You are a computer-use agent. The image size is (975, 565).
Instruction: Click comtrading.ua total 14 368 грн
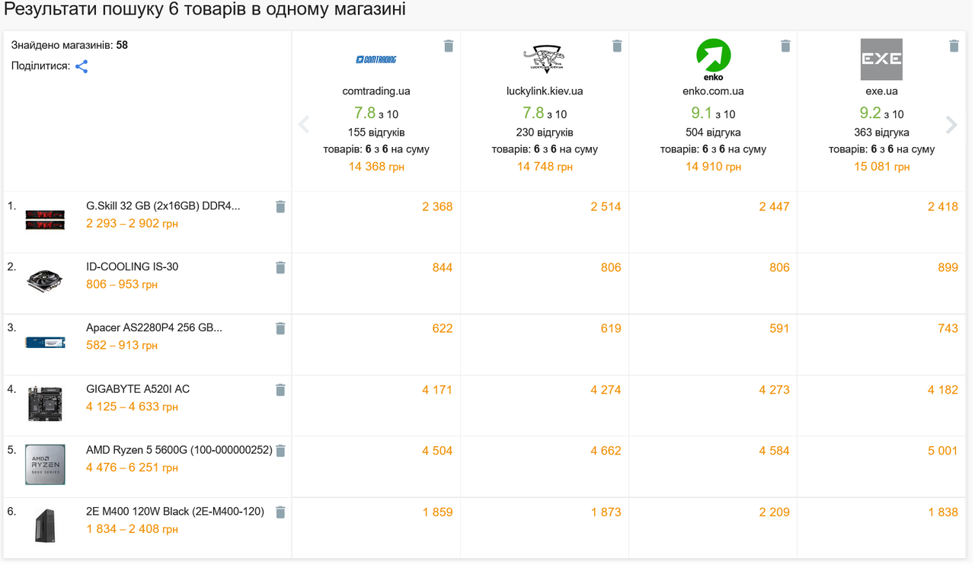[x=376, y=167]
